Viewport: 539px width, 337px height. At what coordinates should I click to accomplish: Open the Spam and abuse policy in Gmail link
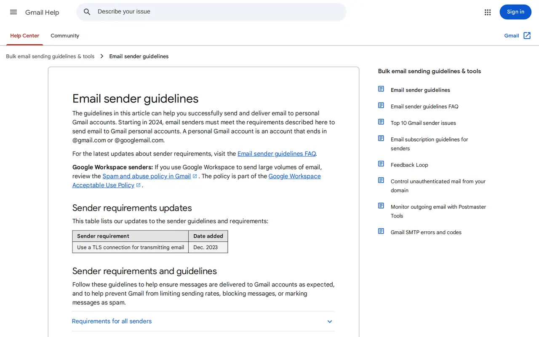[x=147, y=176]
